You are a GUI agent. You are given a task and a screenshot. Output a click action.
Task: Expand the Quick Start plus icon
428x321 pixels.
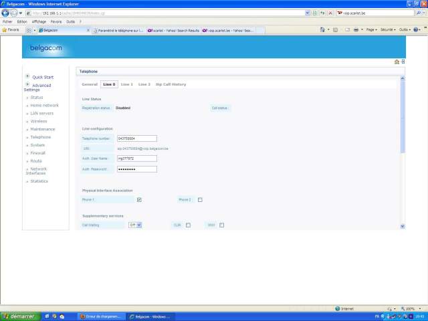pos(27,76)
